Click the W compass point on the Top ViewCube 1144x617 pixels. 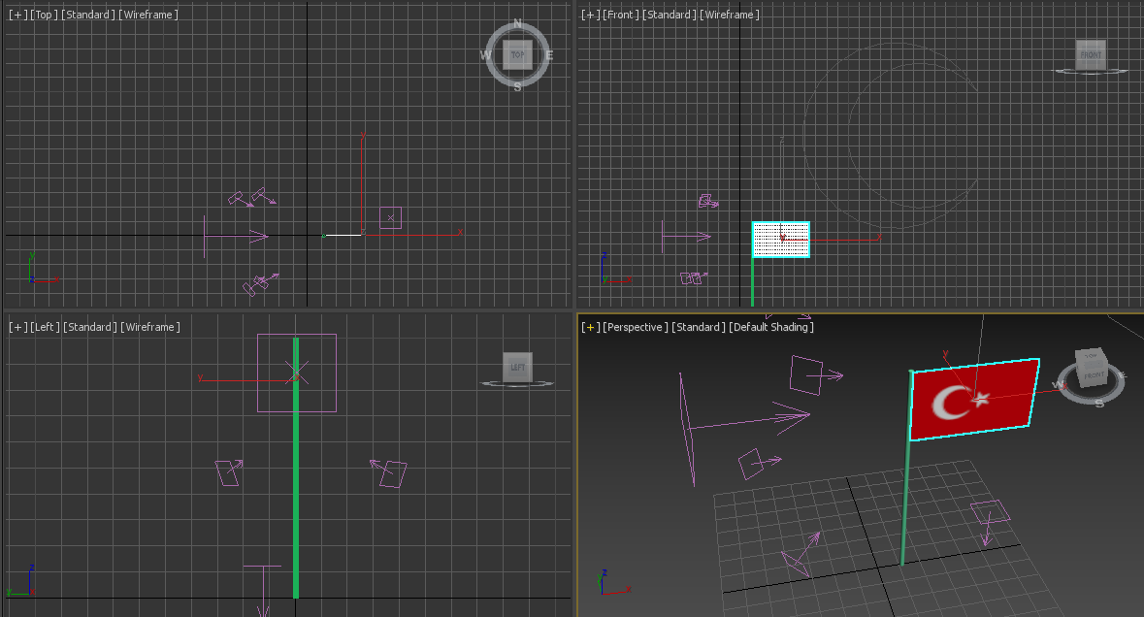tap(485, 54)
